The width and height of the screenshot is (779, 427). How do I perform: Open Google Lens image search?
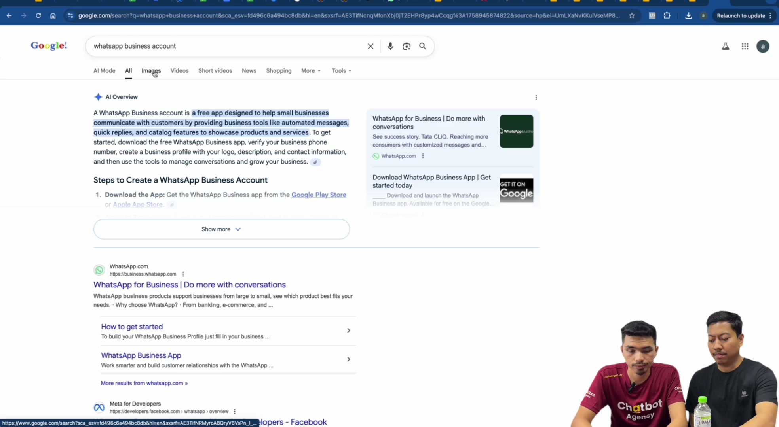pos(407,46)
